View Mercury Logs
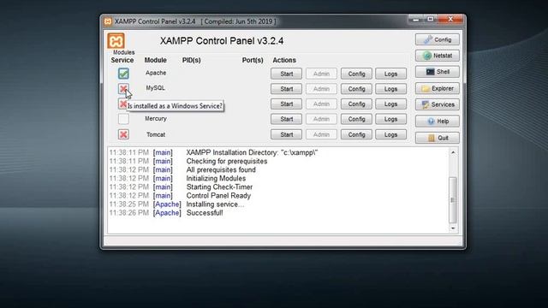Image resolution: width=548 pixels, height=308 pixels. coord(390,119)
